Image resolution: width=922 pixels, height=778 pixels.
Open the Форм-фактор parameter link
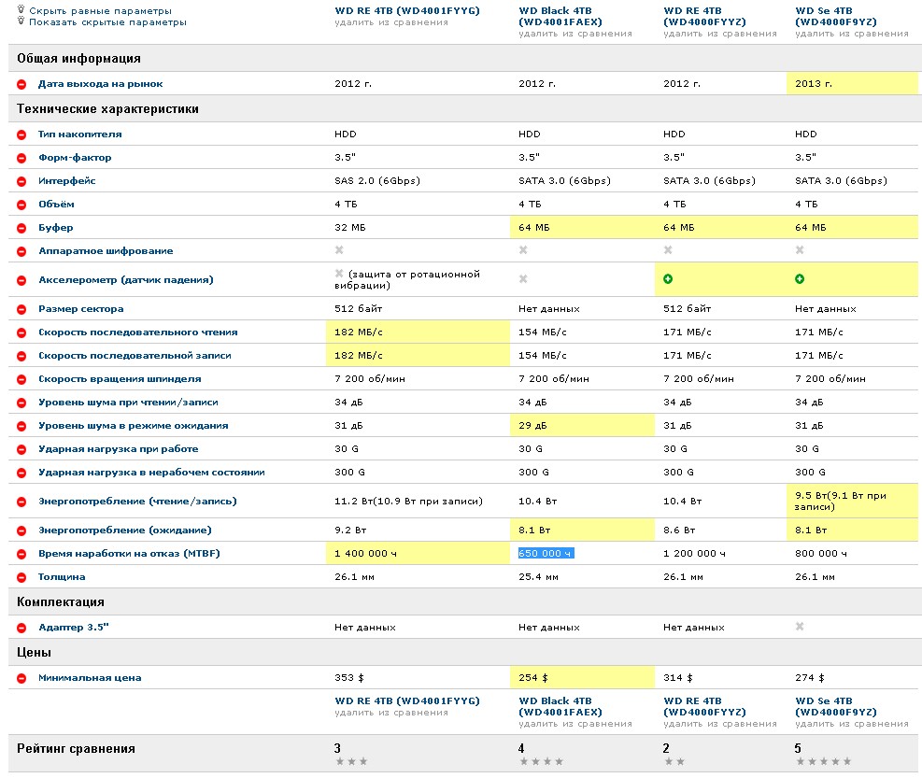[x=75, y=158]
